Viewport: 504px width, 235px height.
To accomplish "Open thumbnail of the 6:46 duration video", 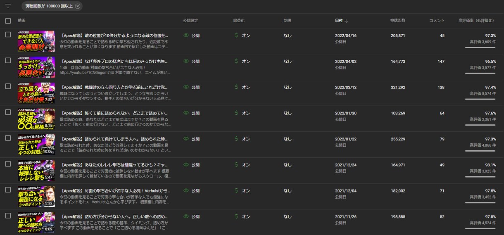I will 36,67.
